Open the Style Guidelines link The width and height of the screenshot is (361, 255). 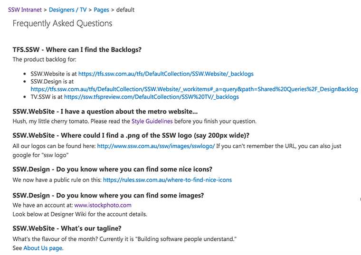point(152,121)
